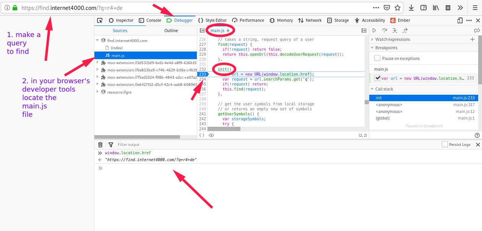This screenshot has height=231, width=482.
Task: Click the console filter funnel icon
Action: [111, 145]
